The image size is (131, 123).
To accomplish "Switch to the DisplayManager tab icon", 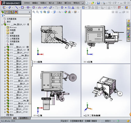I will pos(16,12).
